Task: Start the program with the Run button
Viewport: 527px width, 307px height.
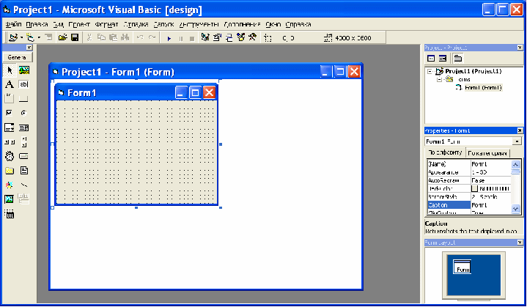Action: [169, 38]
